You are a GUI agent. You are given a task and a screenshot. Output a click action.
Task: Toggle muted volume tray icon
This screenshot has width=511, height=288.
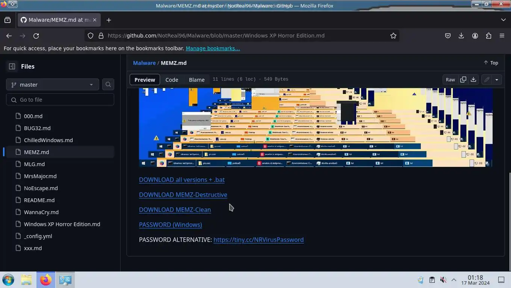pos(443,280)
